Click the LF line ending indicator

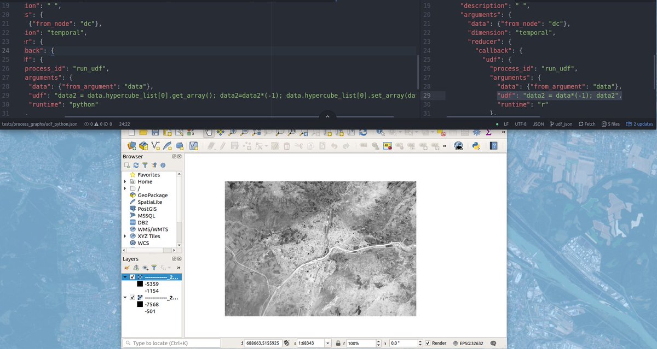click(506, 124)
